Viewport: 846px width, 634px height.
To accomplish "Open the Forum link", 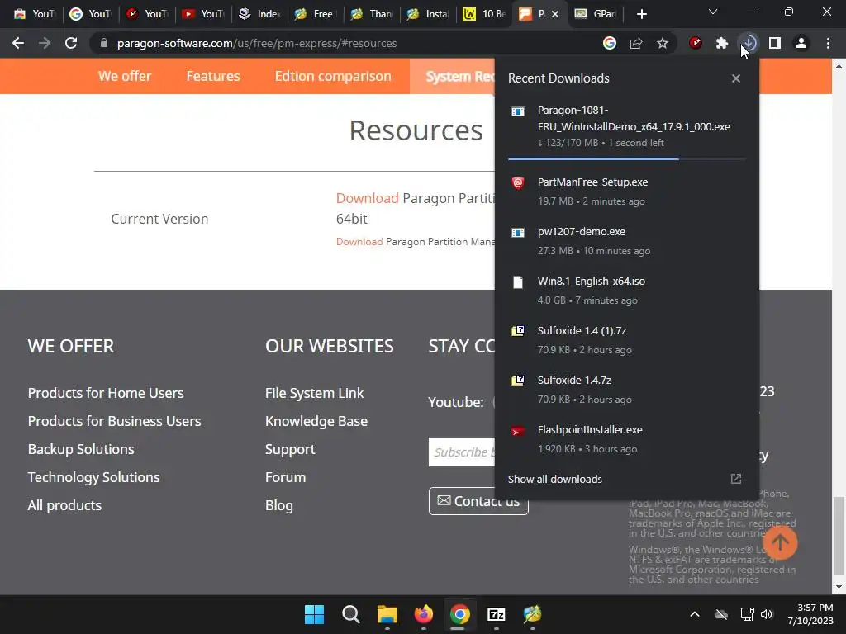I will (285, 477).
